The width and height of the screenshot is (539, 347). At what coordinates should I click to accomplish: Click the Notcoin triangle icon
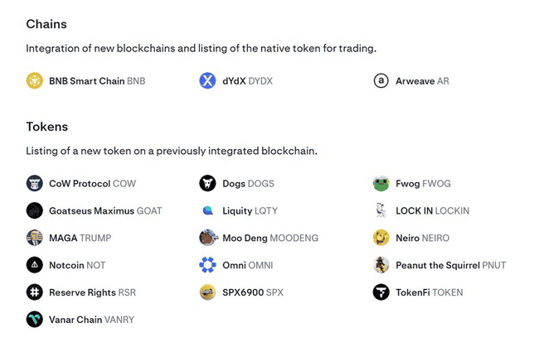pos(34,265)
